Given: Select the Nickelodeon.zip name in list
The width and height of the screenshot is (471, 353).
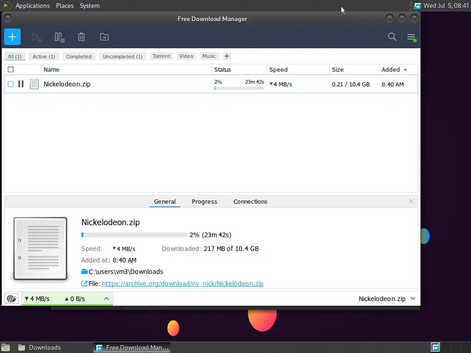Looking at the screenshot, I should (67, 84).
